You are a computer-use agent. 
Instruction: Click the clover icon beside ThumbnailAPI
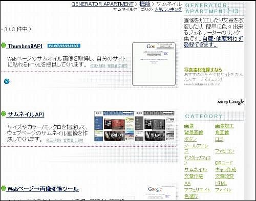point(4,46)
